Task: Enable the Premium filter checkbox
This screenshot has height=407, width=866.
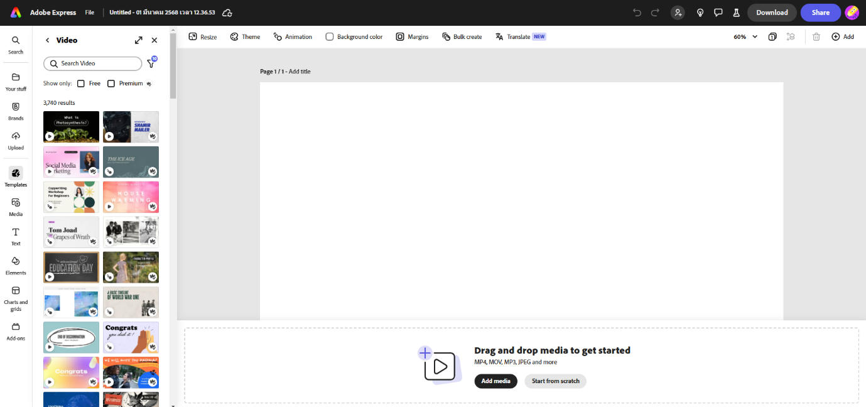Action: [111, 84]
